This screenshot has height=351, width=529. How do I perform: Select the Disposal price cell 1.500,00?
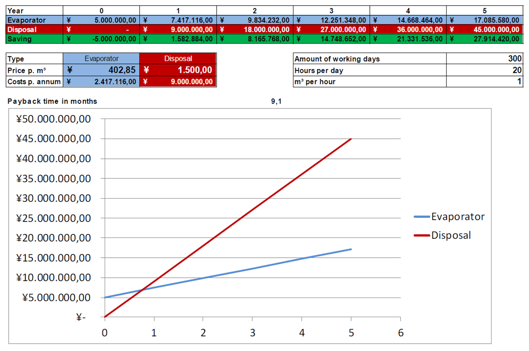point(178,70)
